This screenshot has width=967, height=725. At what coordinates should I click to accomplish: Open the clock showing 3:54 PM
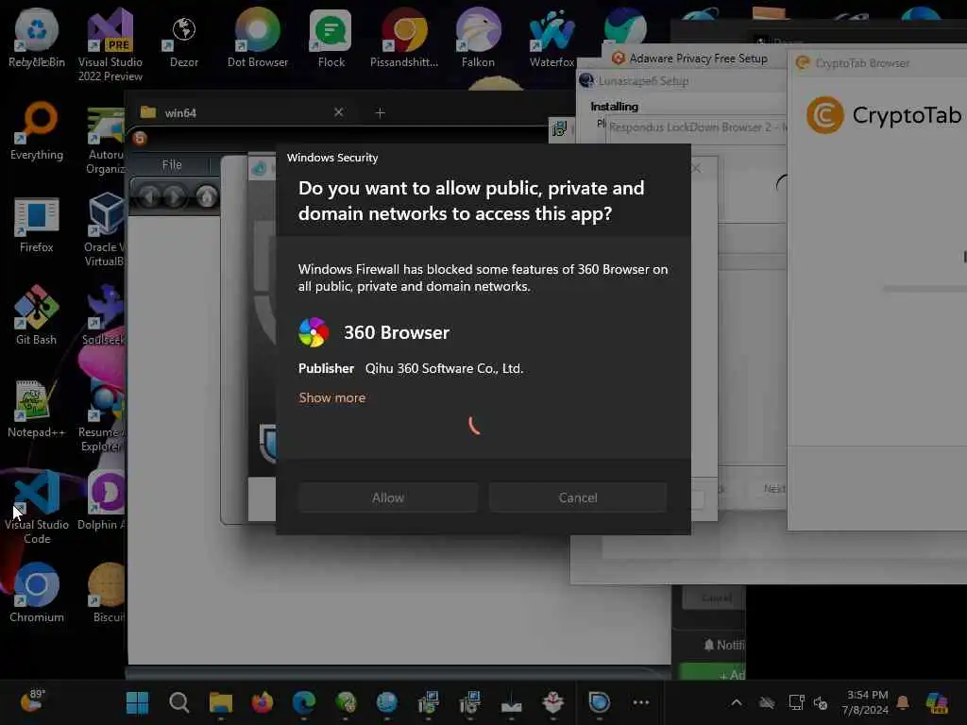tap(866, 702)
